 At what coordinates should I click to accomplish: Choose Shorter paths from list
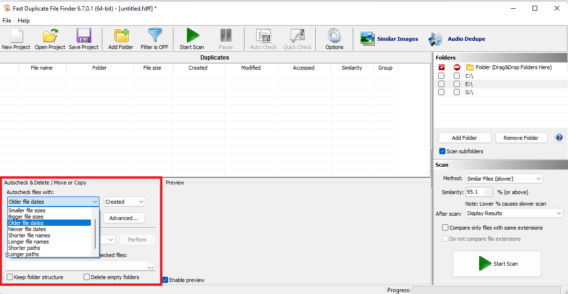point(49,248)
